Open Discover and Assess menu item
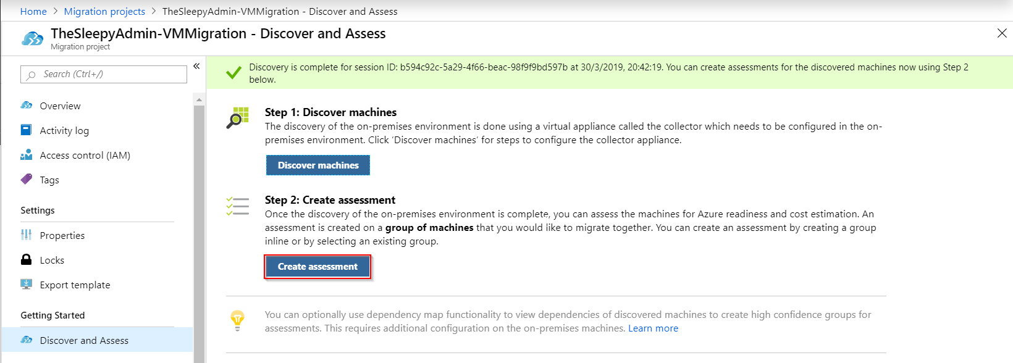This screenshot has width=1013, height=363. click(x=84, y=340)
